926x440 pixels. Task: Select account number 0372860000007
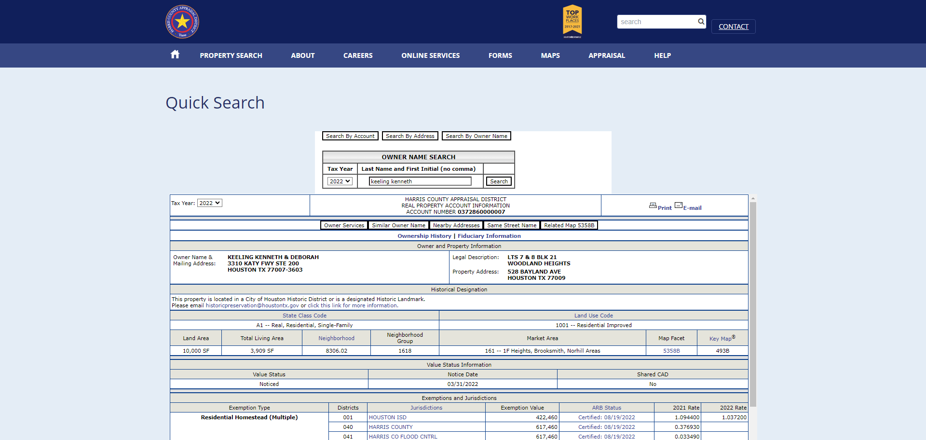coord(481,212)
